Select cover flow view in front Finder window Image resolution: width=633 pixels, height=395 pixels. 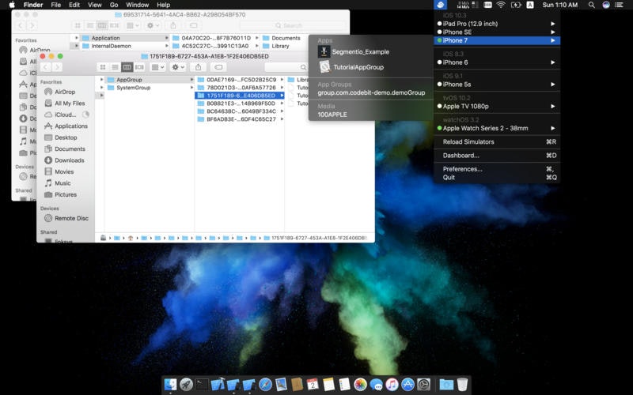coord(139,67)
